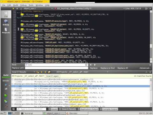Collapse the mball_ops.c results group
The image size is (153, 115).
(12, 100)
